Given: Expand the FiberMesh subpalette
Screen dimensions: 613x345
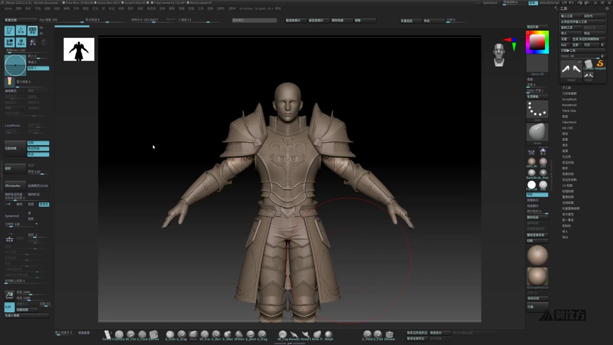Looking at the screenshot, I should (x=569, y=122).
